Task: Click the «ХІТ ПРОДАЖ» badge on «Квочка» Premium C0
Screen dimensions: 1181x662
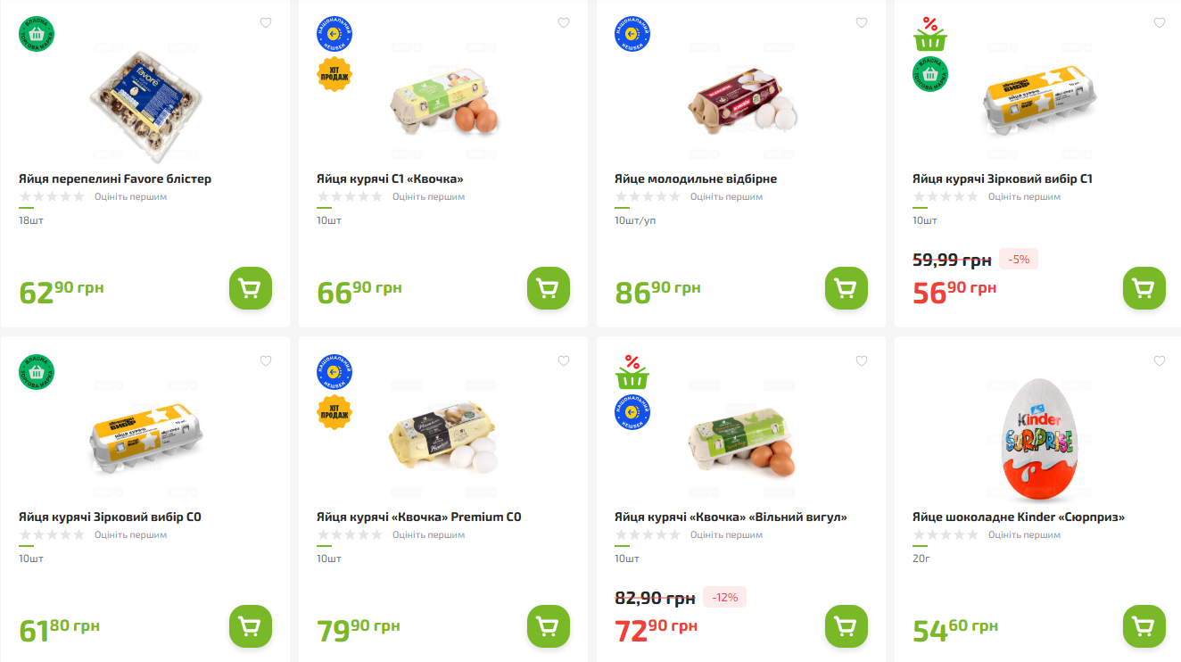Action: (334, 412)
